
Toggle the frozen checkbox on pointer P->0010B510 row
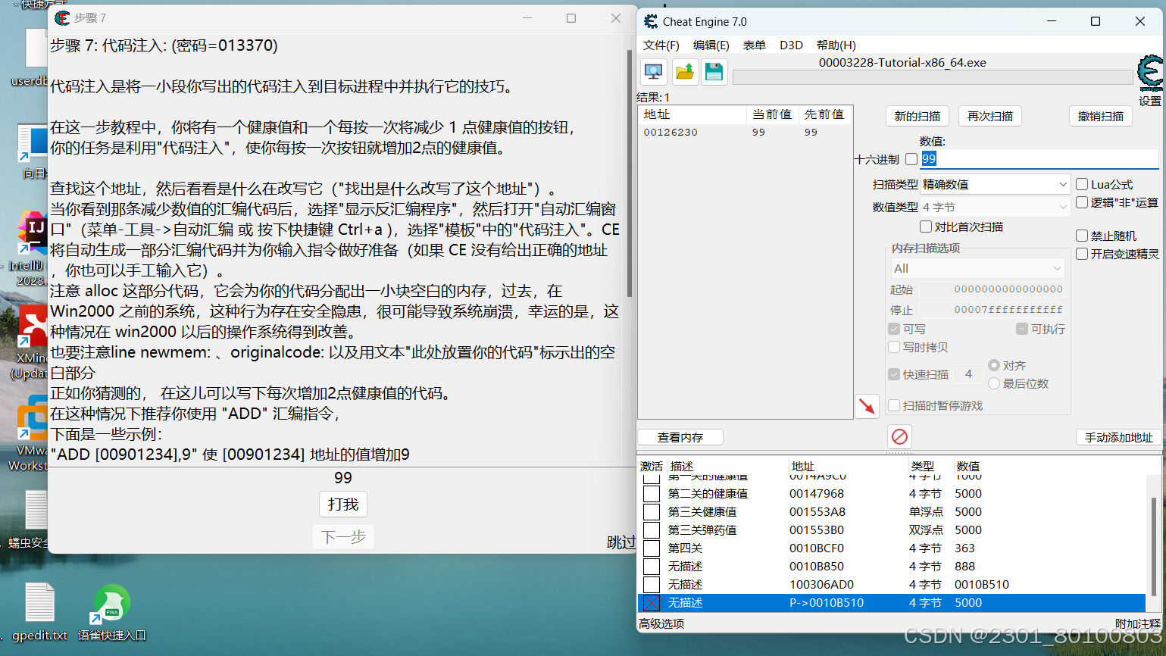point(652,603)
